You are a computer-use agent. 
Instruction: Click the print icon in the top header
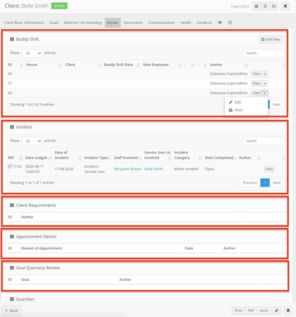pyautogui.click(x=257, y=6)
